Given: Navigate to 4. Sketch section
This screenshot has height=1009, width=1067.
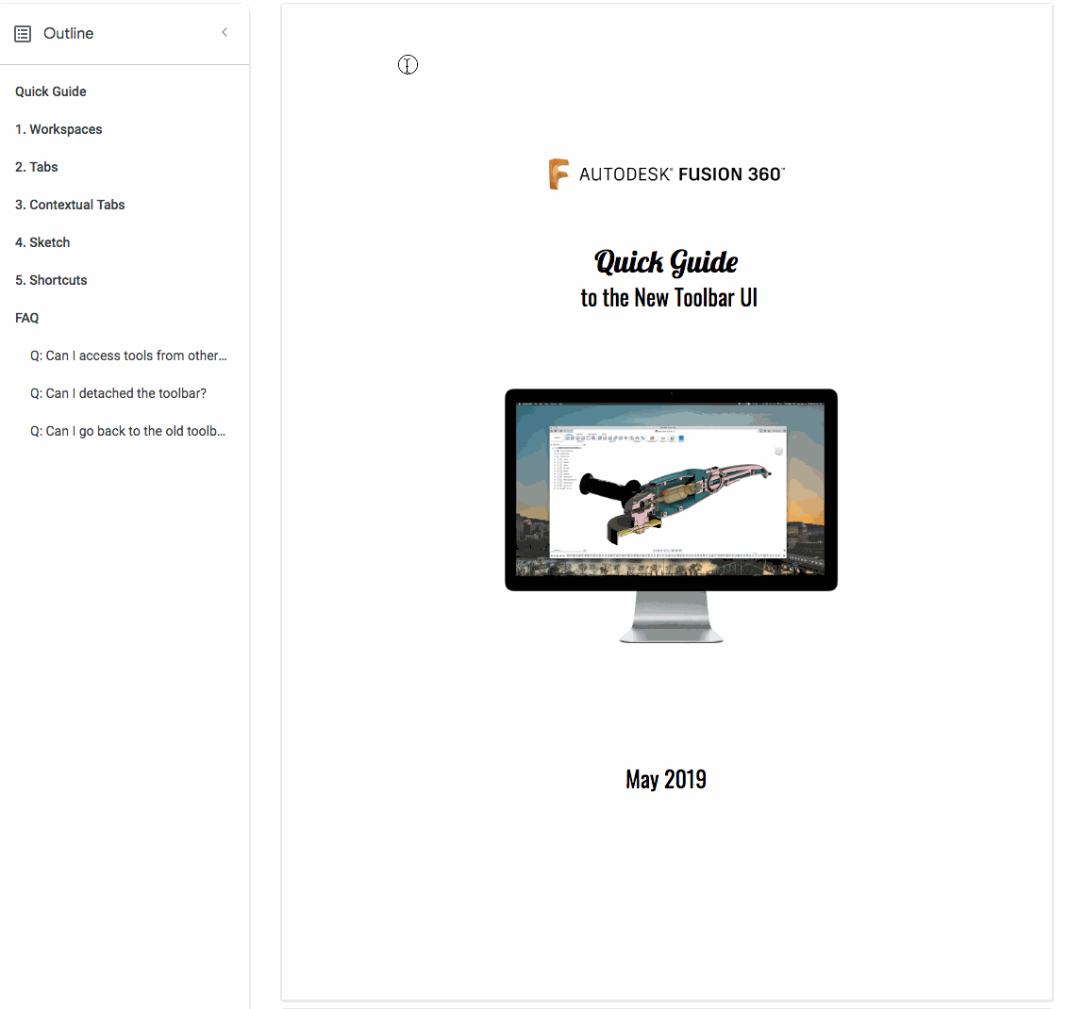Looking at the screenshot, I should pyautogui.click(x=42, y=242).
